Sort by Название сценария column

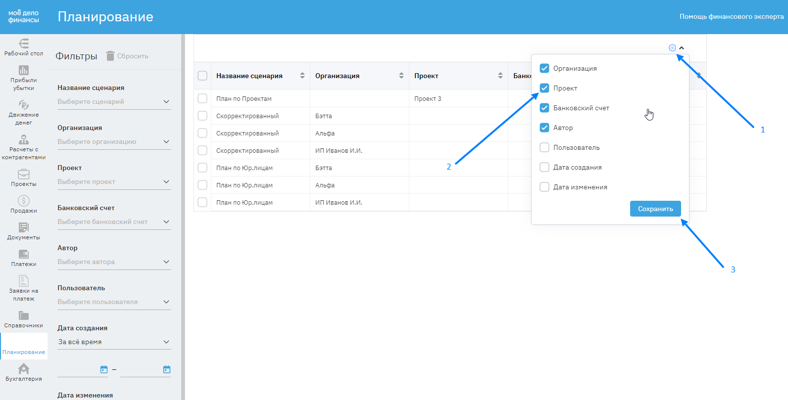(x=302, y=76)
